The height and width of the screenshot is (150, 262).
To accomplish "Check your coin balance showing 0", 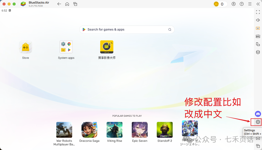I will point(220,4).
